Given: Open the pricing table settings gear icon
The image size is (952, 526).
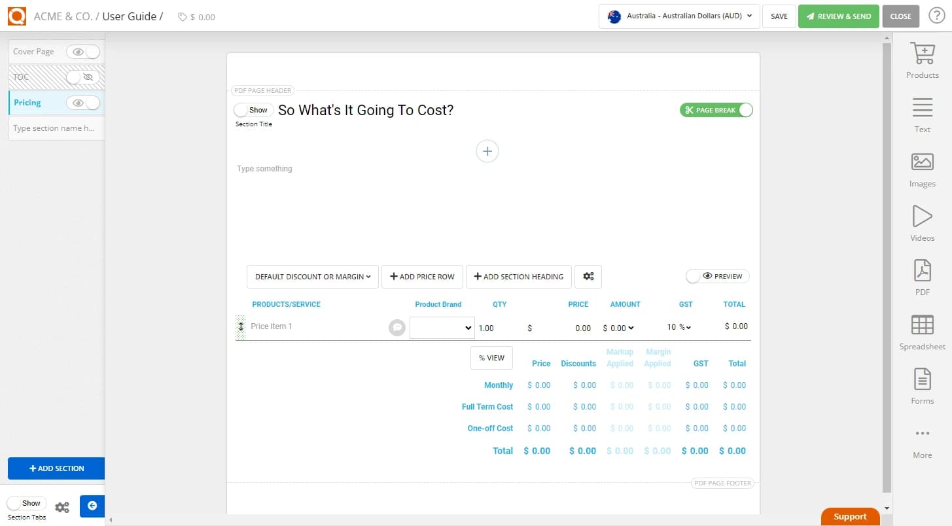Looking at the screenshot, I should click(x=588, y=276).
